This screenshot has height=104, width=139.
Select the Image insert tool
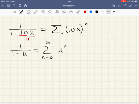pos(64,12)
